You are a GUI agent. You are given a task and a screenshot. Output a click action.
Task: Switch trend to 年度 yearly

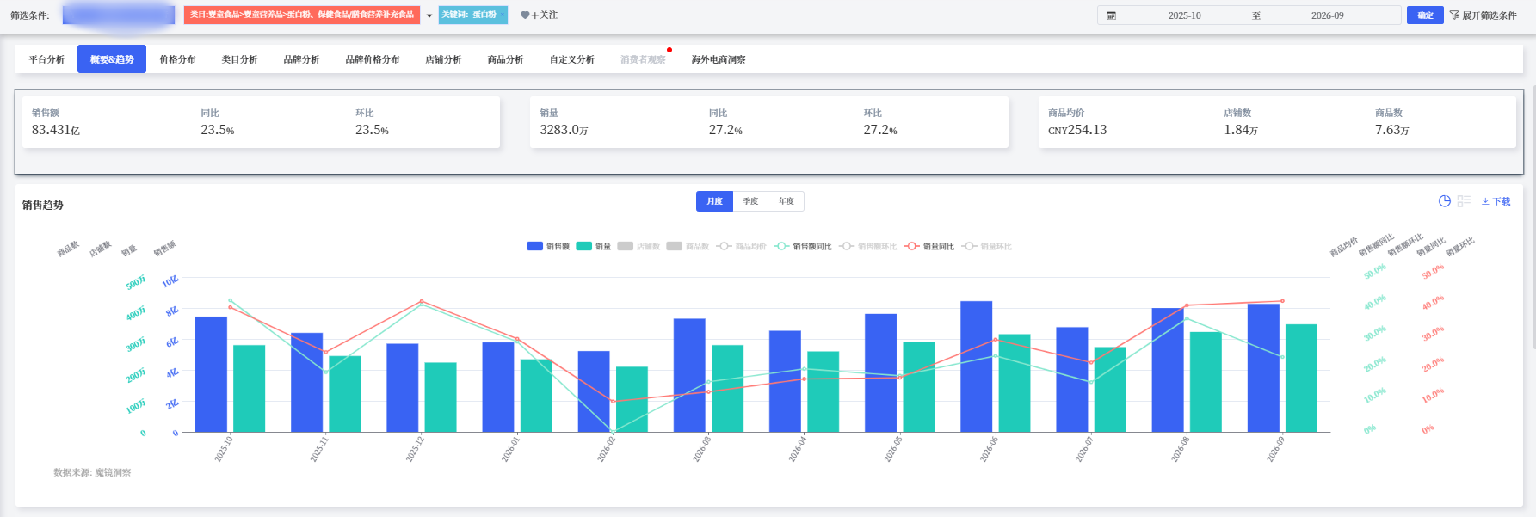pos(787,201)
